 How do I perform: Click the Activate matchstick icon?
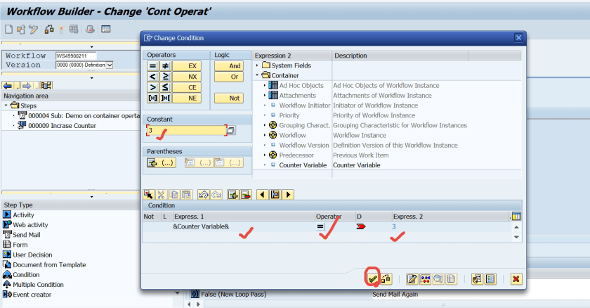pos(61,30)
